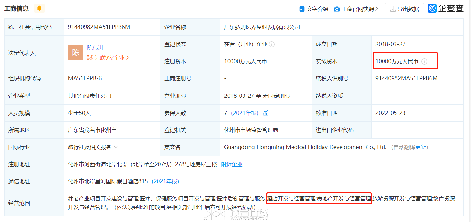471x222 pixels.
Task: Click the 导出数据 button
Action: tap(404, 9)
